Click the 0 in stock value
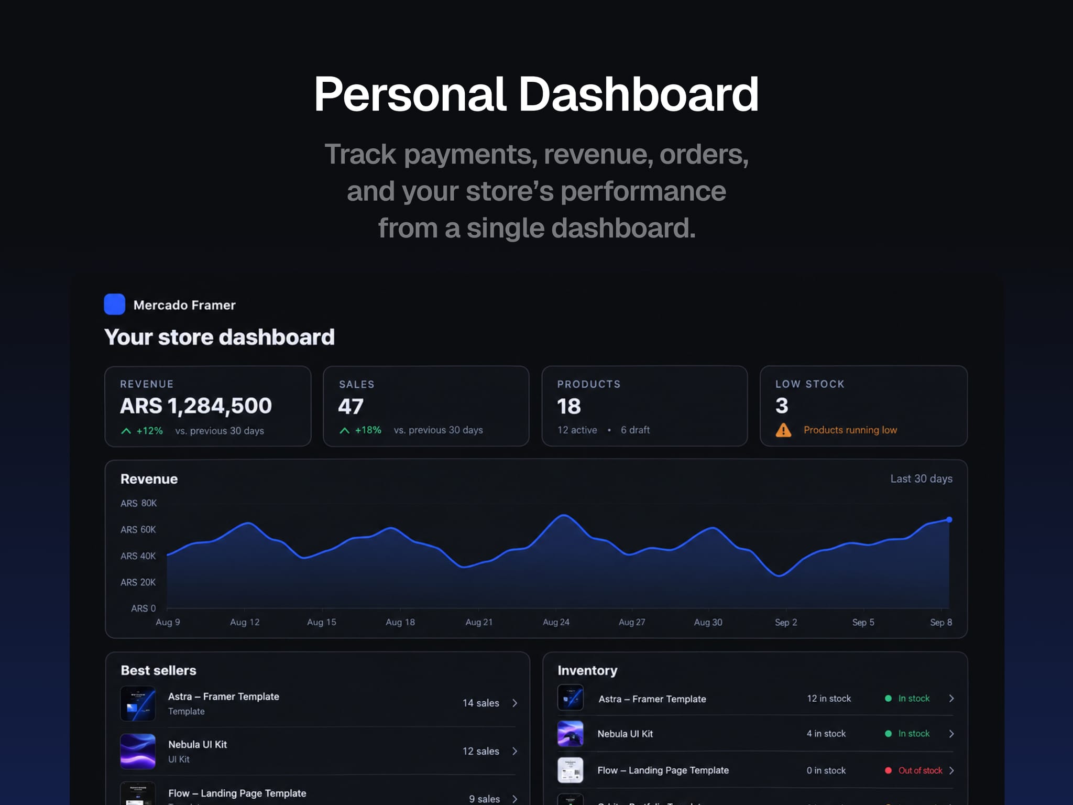 click(826, 770)
